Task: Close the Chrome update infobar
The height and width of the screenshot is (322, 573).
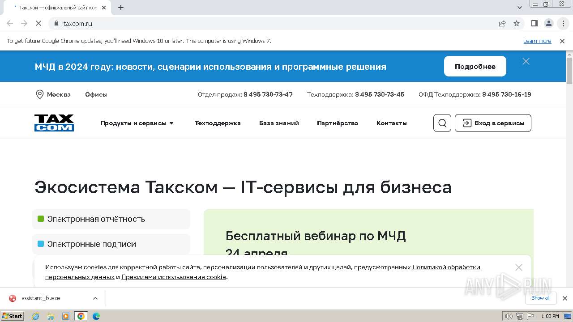Action: pos(562,41)
